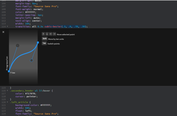The height and width of the screenshot is (116, 177).
Task: Click the curve end square handle
Action: [38, 42]
